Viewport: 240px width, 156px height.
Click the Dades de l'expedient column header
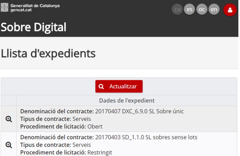pyautogui.click(x=127, y=101)
